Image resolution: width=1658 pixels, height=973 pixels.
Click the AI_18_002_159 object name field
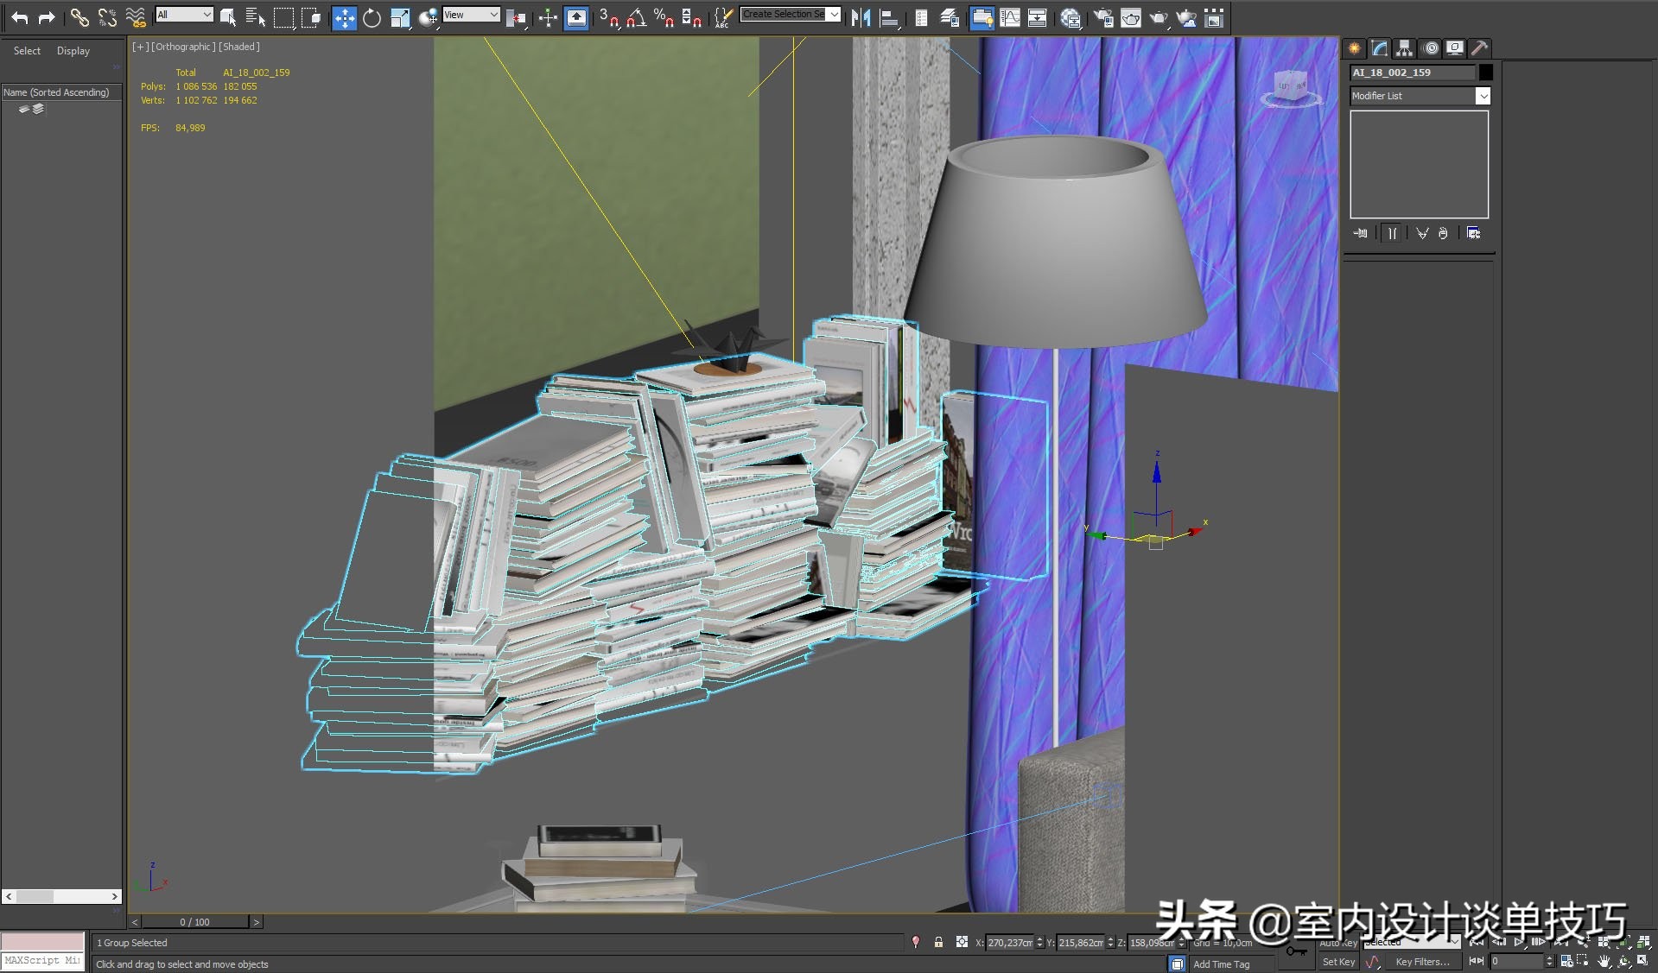(x=1412, y=73)
